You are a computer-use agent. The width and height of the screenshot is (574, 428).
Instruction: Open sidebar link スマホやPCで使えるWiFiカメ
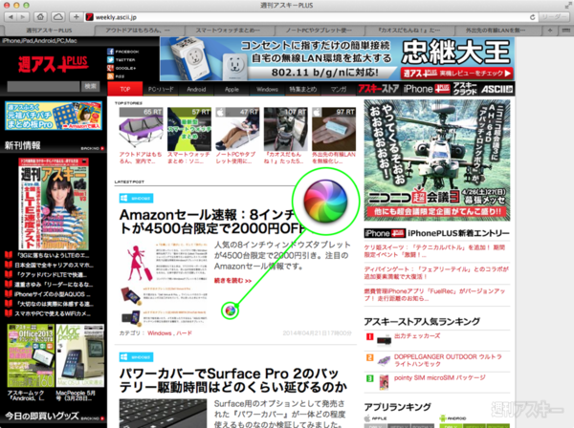pyautogui.click(x=53, y=313)
